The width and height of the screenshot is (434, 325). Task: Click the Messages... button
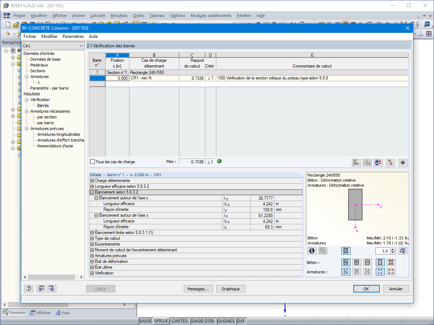point(198,289)
